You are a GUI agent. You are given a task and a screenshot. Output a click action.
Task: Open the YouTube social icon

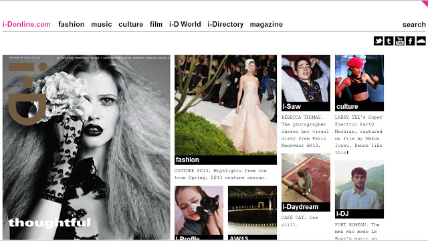pyautogui.click(x=400, y=41)
